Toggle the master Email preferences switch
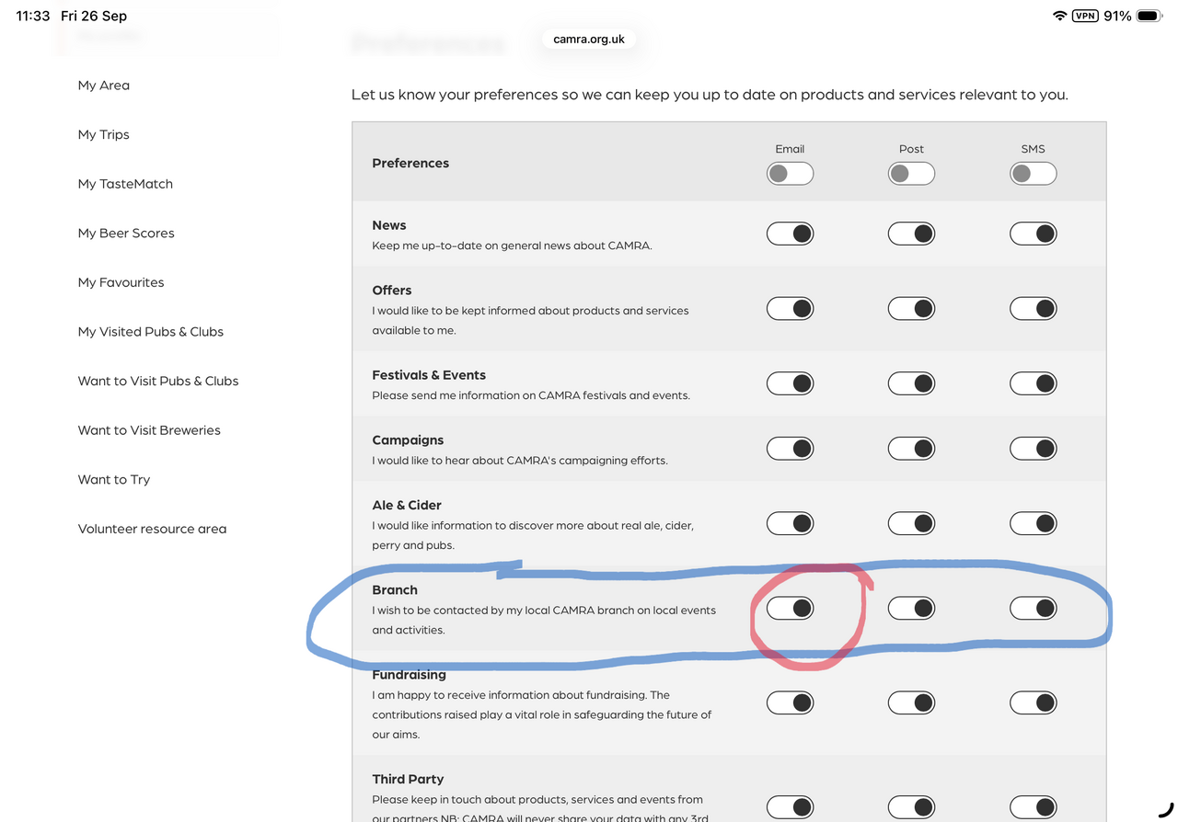The width and height of the screenshot is (1178, 822). pos(790,174)
